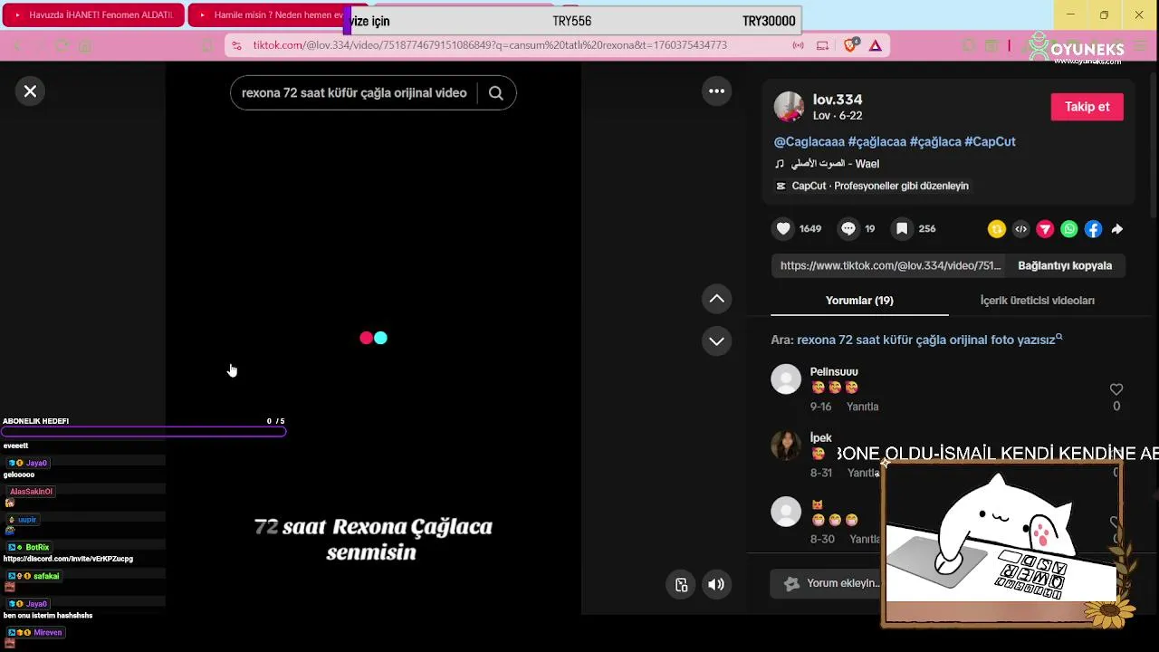Like Pelinsuuu's comment
The image size is (1159, 652).
click(x=1116, y=389)
